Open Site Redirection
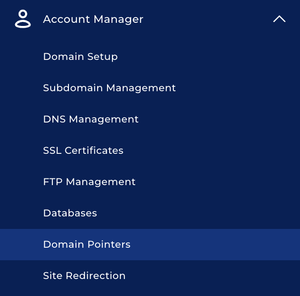The height and width of the screenshot is (296, 300). click(x=84, y=276)
